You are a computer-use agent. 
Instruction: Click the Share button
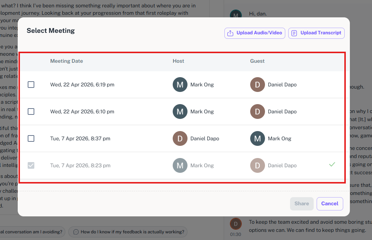click(302, 204)
